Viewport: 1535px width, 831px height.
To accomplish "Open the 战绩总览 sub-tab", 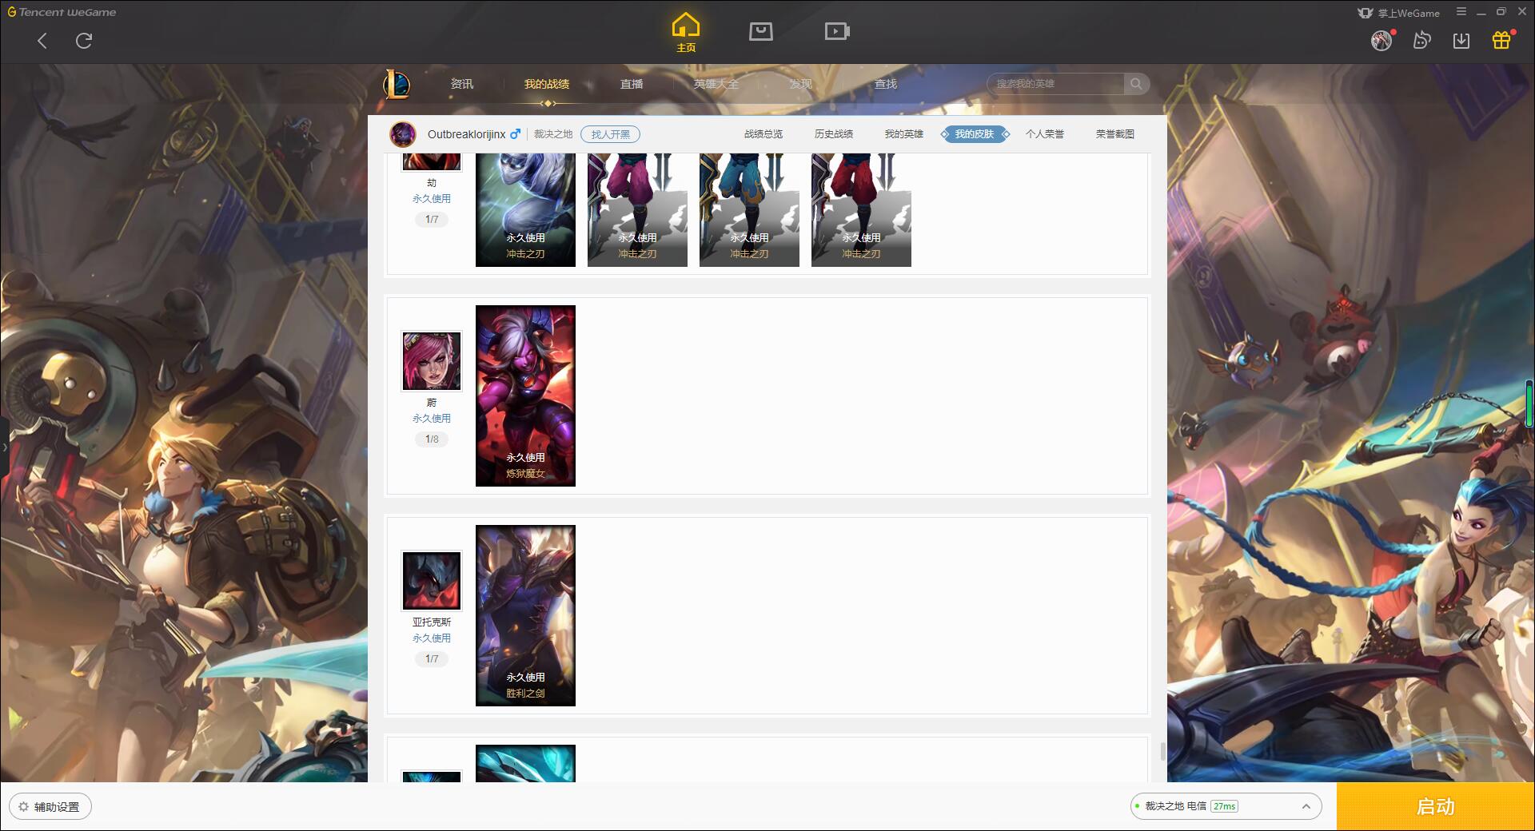I will point(764,134).
